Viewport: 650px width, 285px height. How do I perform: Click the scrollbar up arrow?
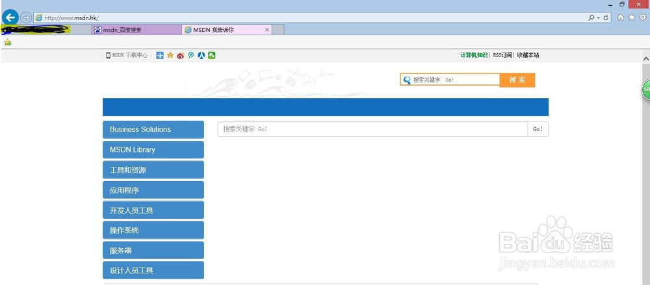[x=646, y=59]
